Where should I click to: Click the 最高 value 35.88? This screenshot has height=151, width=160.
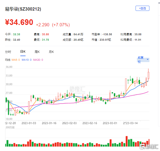pos(45,34)
